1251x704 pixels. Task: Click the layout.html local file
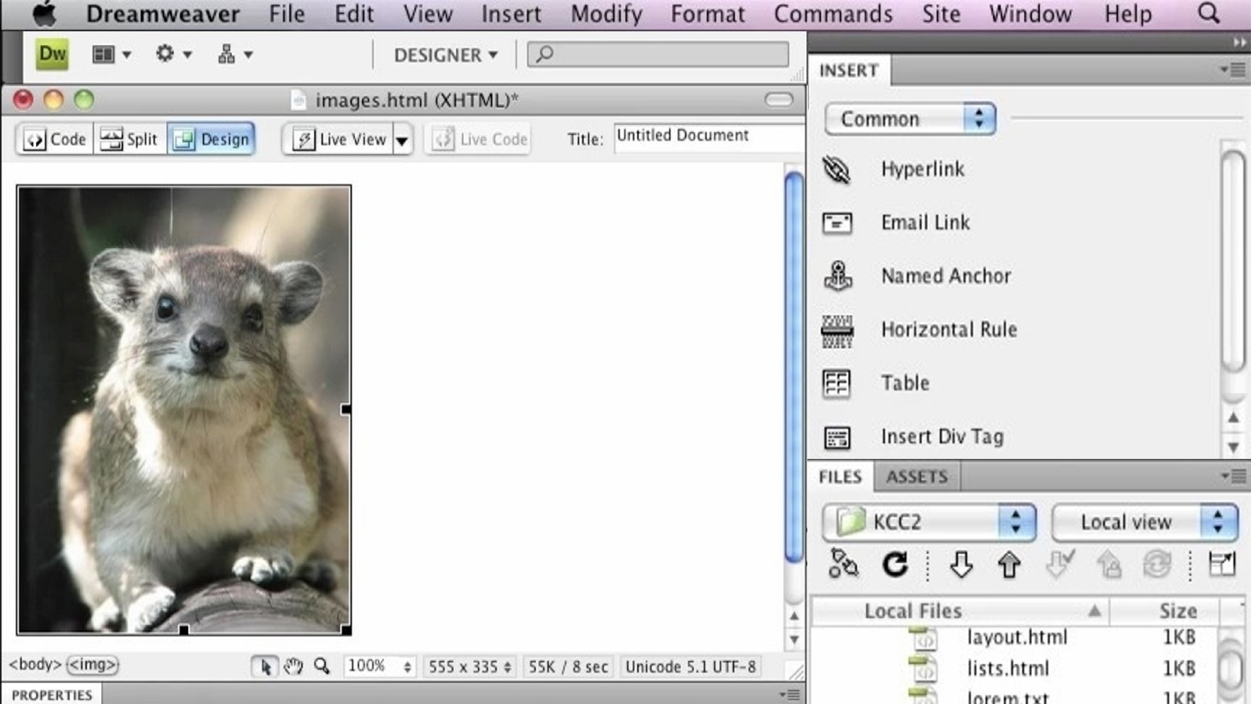(1017, 637)
